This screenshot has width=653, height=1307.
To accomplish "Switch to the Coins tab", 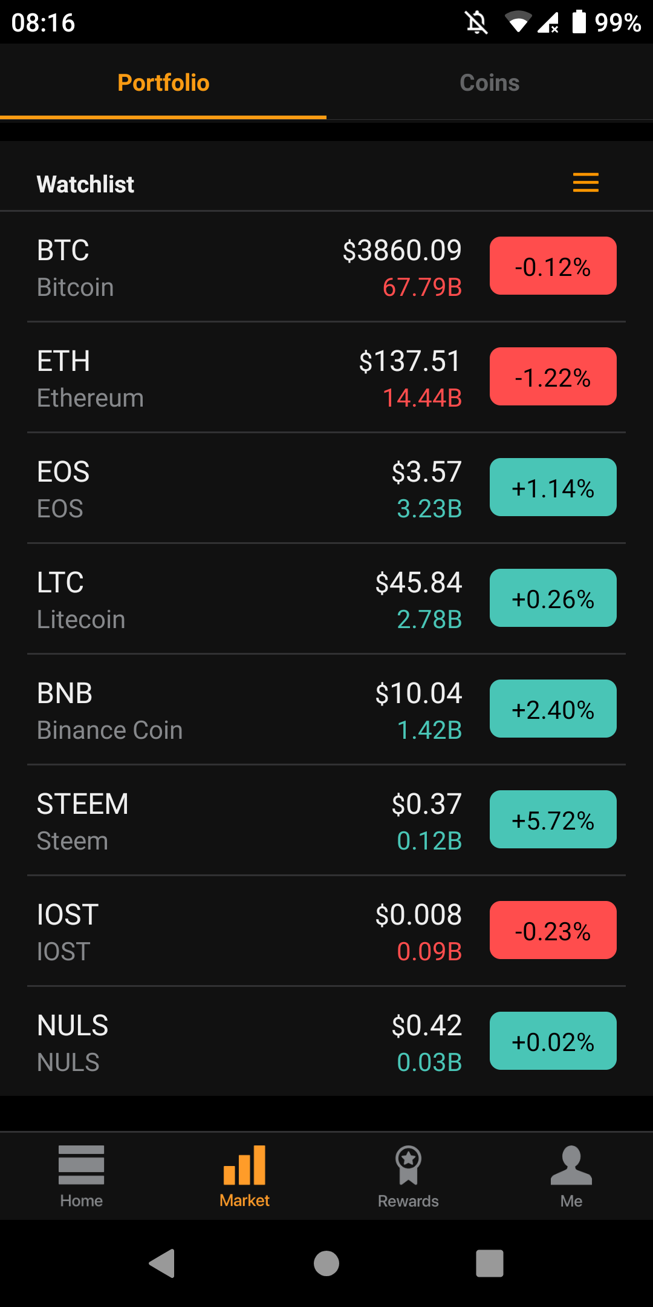I will pos(489,83).
